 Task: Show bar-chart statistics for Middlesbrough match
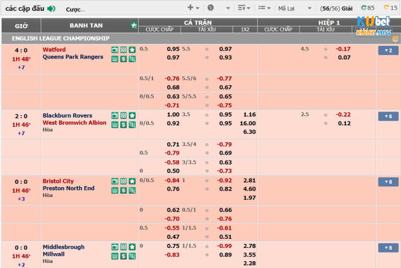(x=115, y=256)
